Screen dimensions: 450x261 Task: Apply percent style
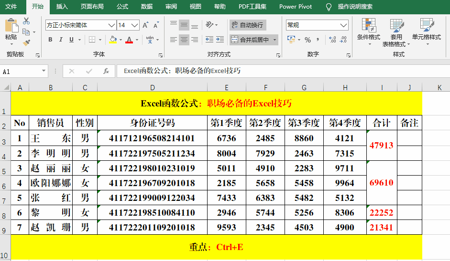click(307, 40)
